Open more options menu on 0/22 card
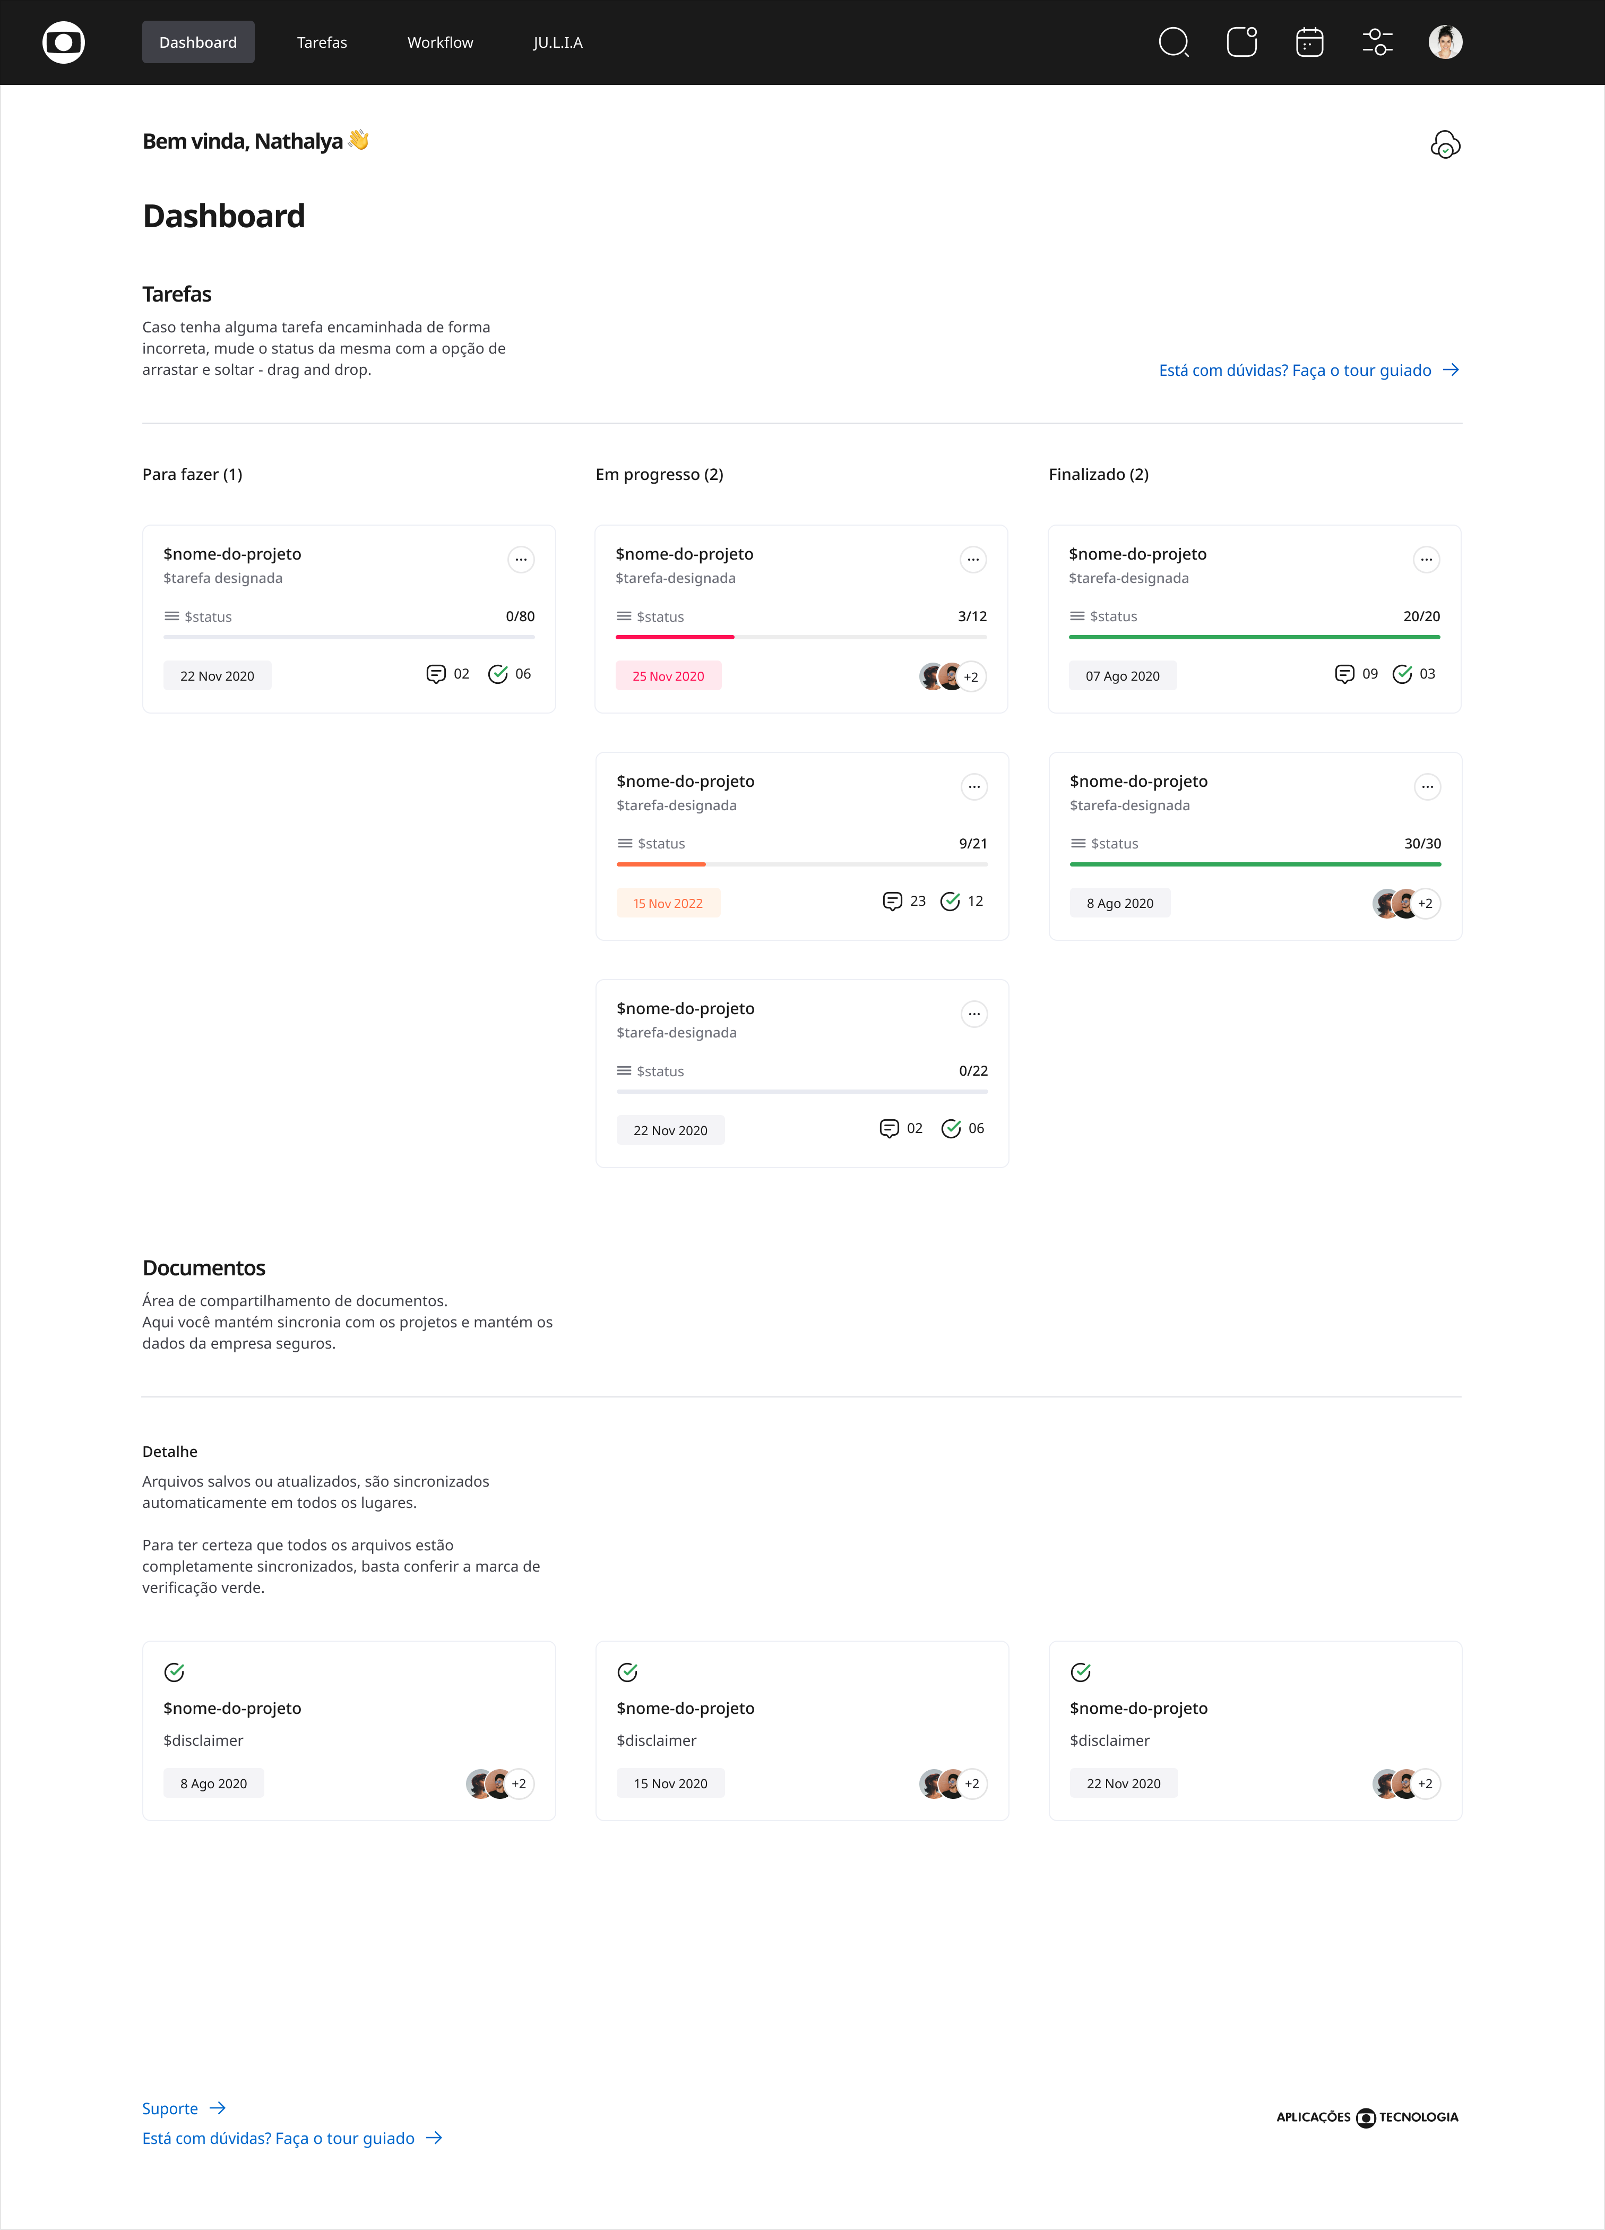This screenshot has height=2230, width=1605. pyautogui.click(x=973, y=1014)
